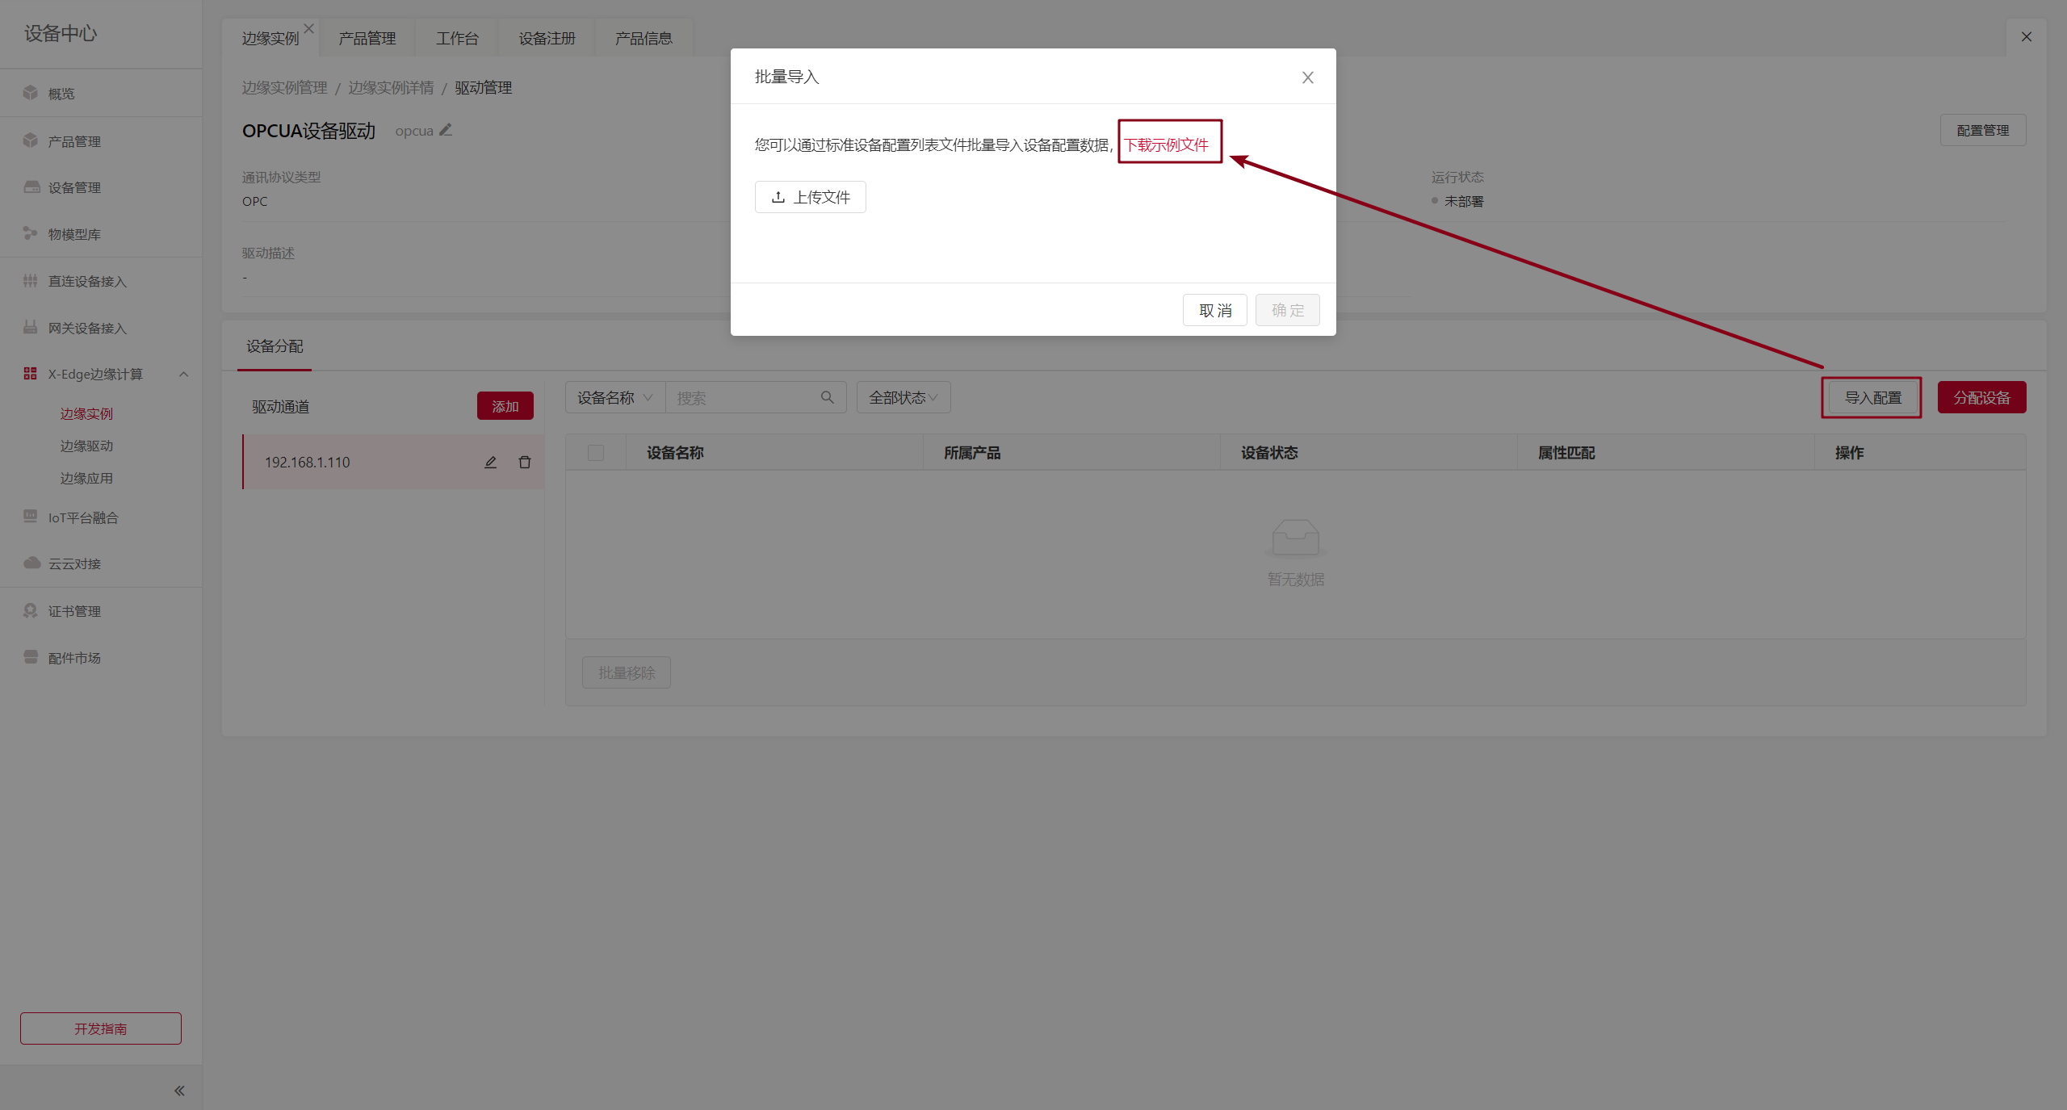Close the 批量导入 dialog with X
This screenshot has height=1110, width=2067.
coord(1307,77)
